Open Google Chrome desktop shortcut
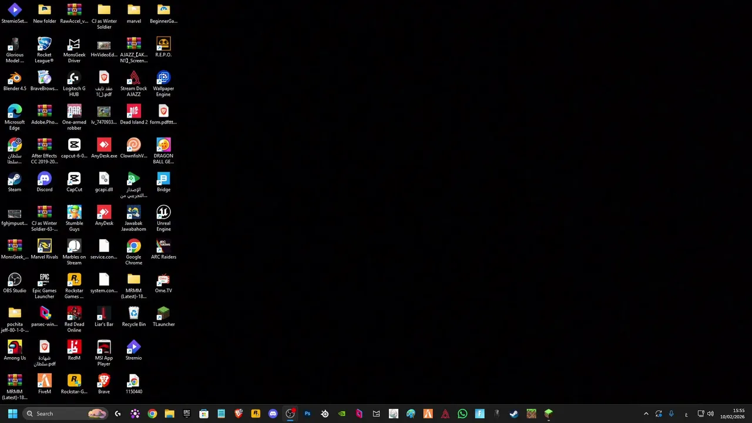The height and width of the screenshot is (423, 752). click(133, 252)
